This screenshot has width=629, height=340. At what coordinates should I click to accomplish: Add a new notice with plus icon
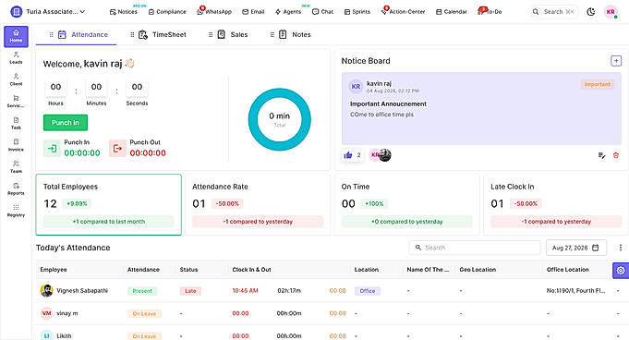(616, 61)
